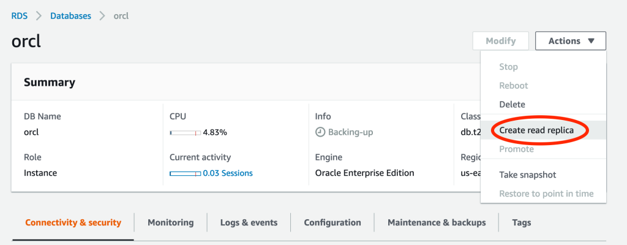Select Take snapshot menu entry
This screenshot has width=627, height=245.
[x=528, y=175]
